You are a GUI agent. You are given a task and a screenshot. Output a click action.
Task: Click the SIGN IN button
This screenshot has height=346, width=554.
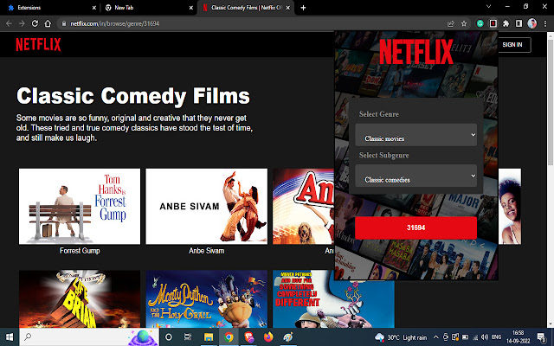click(512, 45)
